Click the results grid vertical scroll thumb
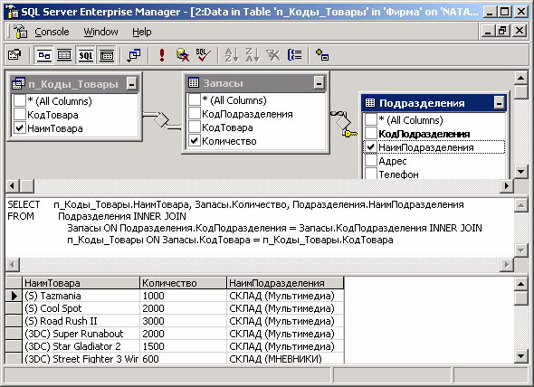 (520, 298)
